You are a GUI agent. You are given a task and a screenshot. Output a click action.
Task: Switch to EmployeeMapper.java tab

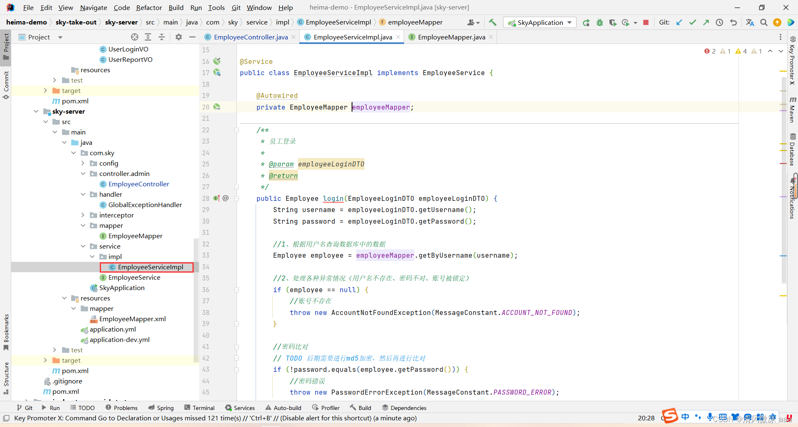pyautogui.click(x=451, y=37)
